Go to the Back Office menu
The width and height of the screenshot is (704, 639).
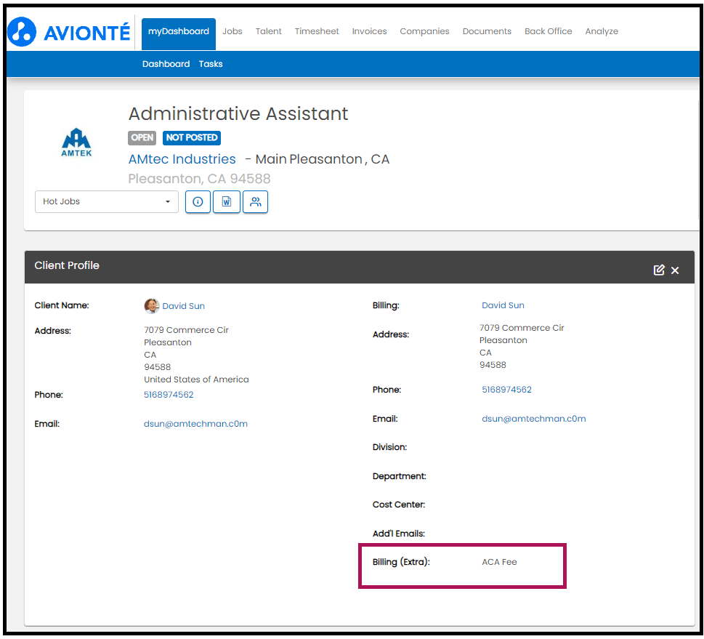pos(549,31)
